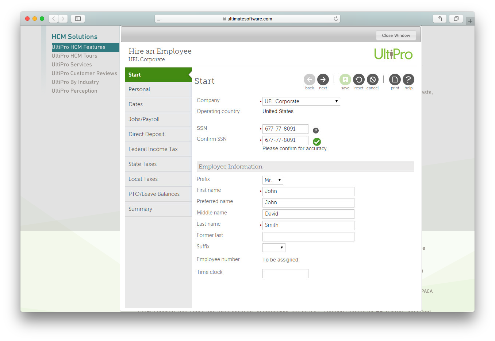The image size is (495, 341).
Task: Click the help question mark icon
Action: coord(408,80)
